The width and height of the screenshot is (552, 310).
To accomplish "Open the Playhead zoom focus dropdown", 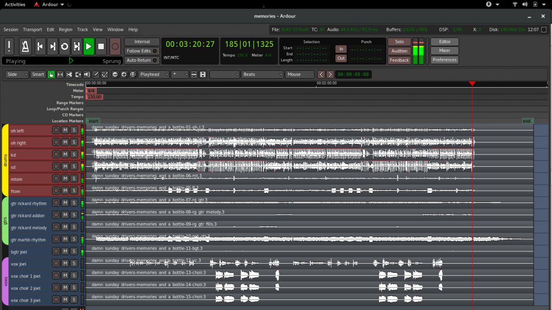I will click(x=154, y=74).
